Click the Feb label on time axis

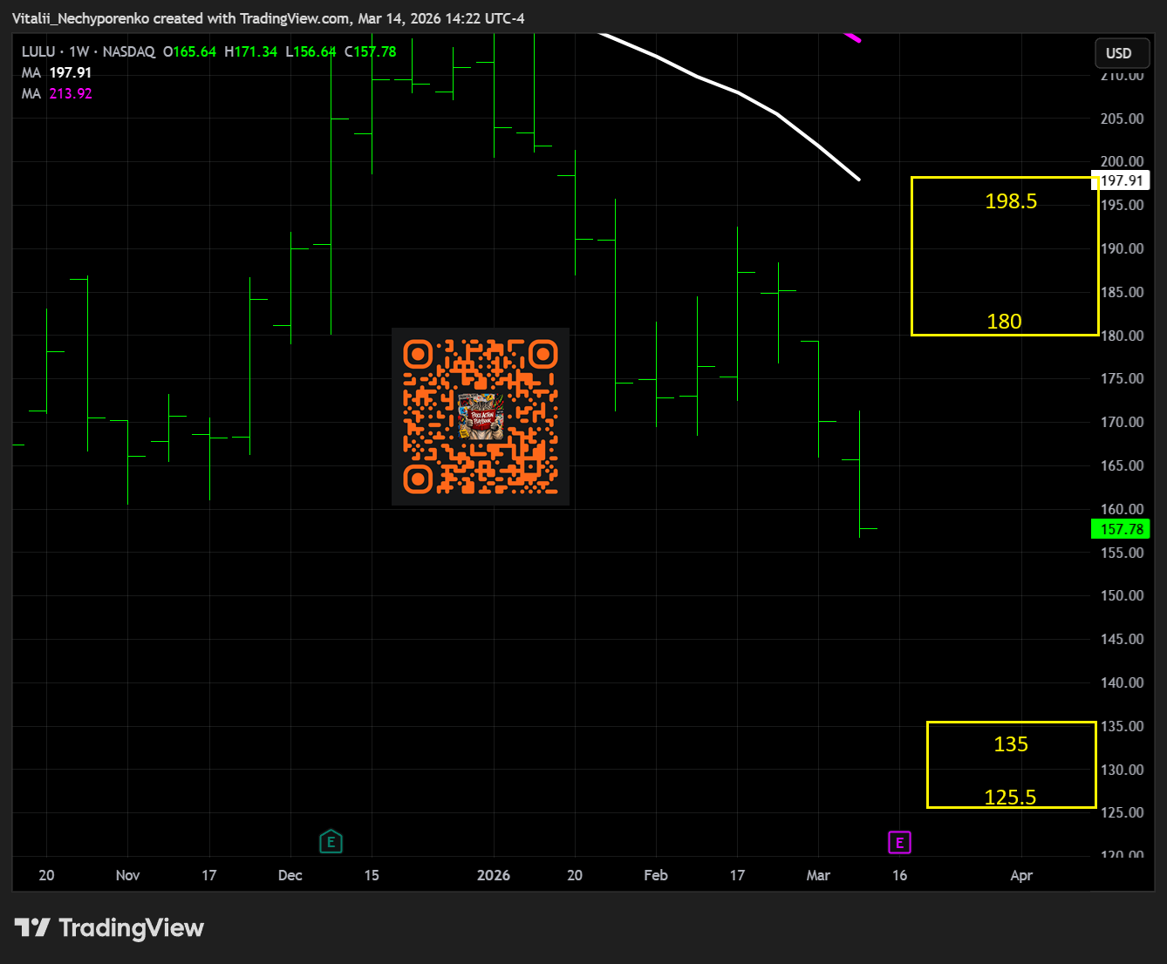coord(656,875)
